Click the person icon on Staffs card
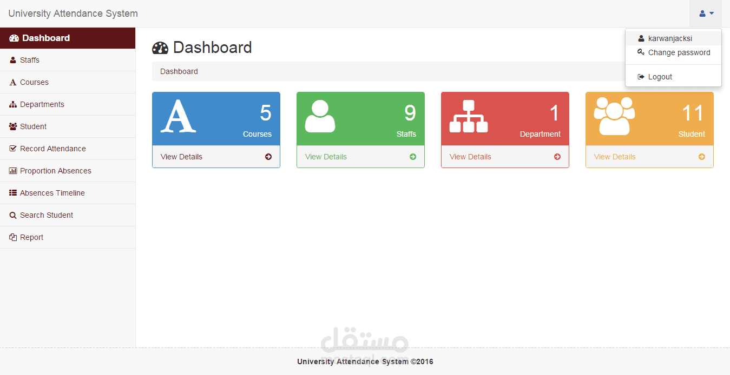Image resolution: width=730 pixels, height=375 pixels. click(320, 116)
